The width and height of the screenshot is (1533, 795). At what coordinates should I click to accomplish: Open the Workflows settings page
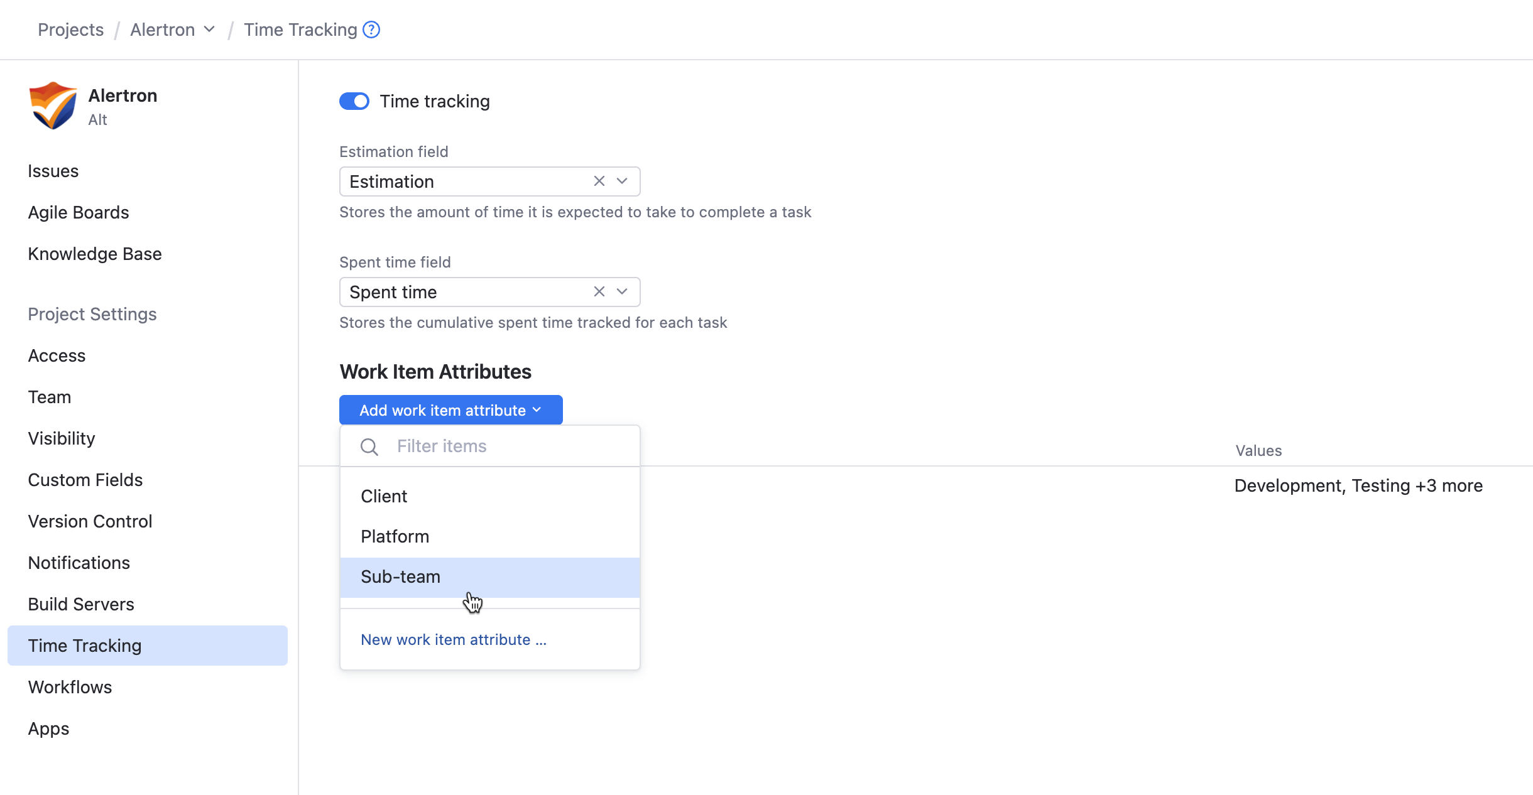pos(70,687)
